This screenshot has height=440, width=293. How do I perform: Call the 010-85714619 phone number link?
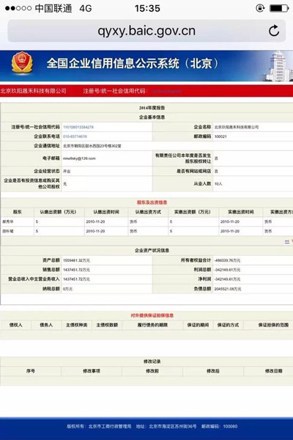coord(75,136)
